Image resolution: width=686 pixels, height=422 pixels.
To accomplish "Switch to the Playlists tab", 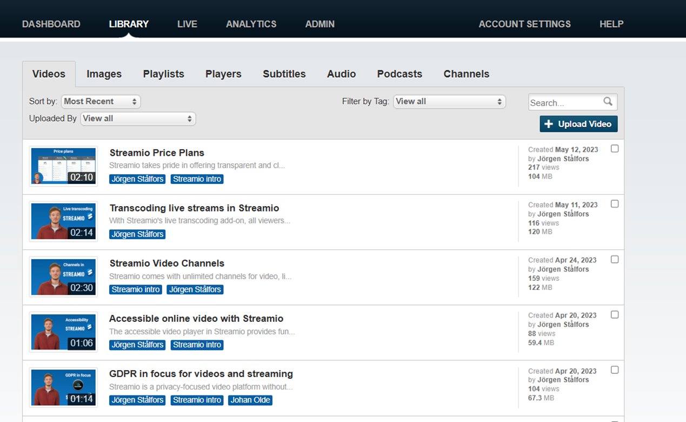I will pyautogui.click(x=163, y=74).
